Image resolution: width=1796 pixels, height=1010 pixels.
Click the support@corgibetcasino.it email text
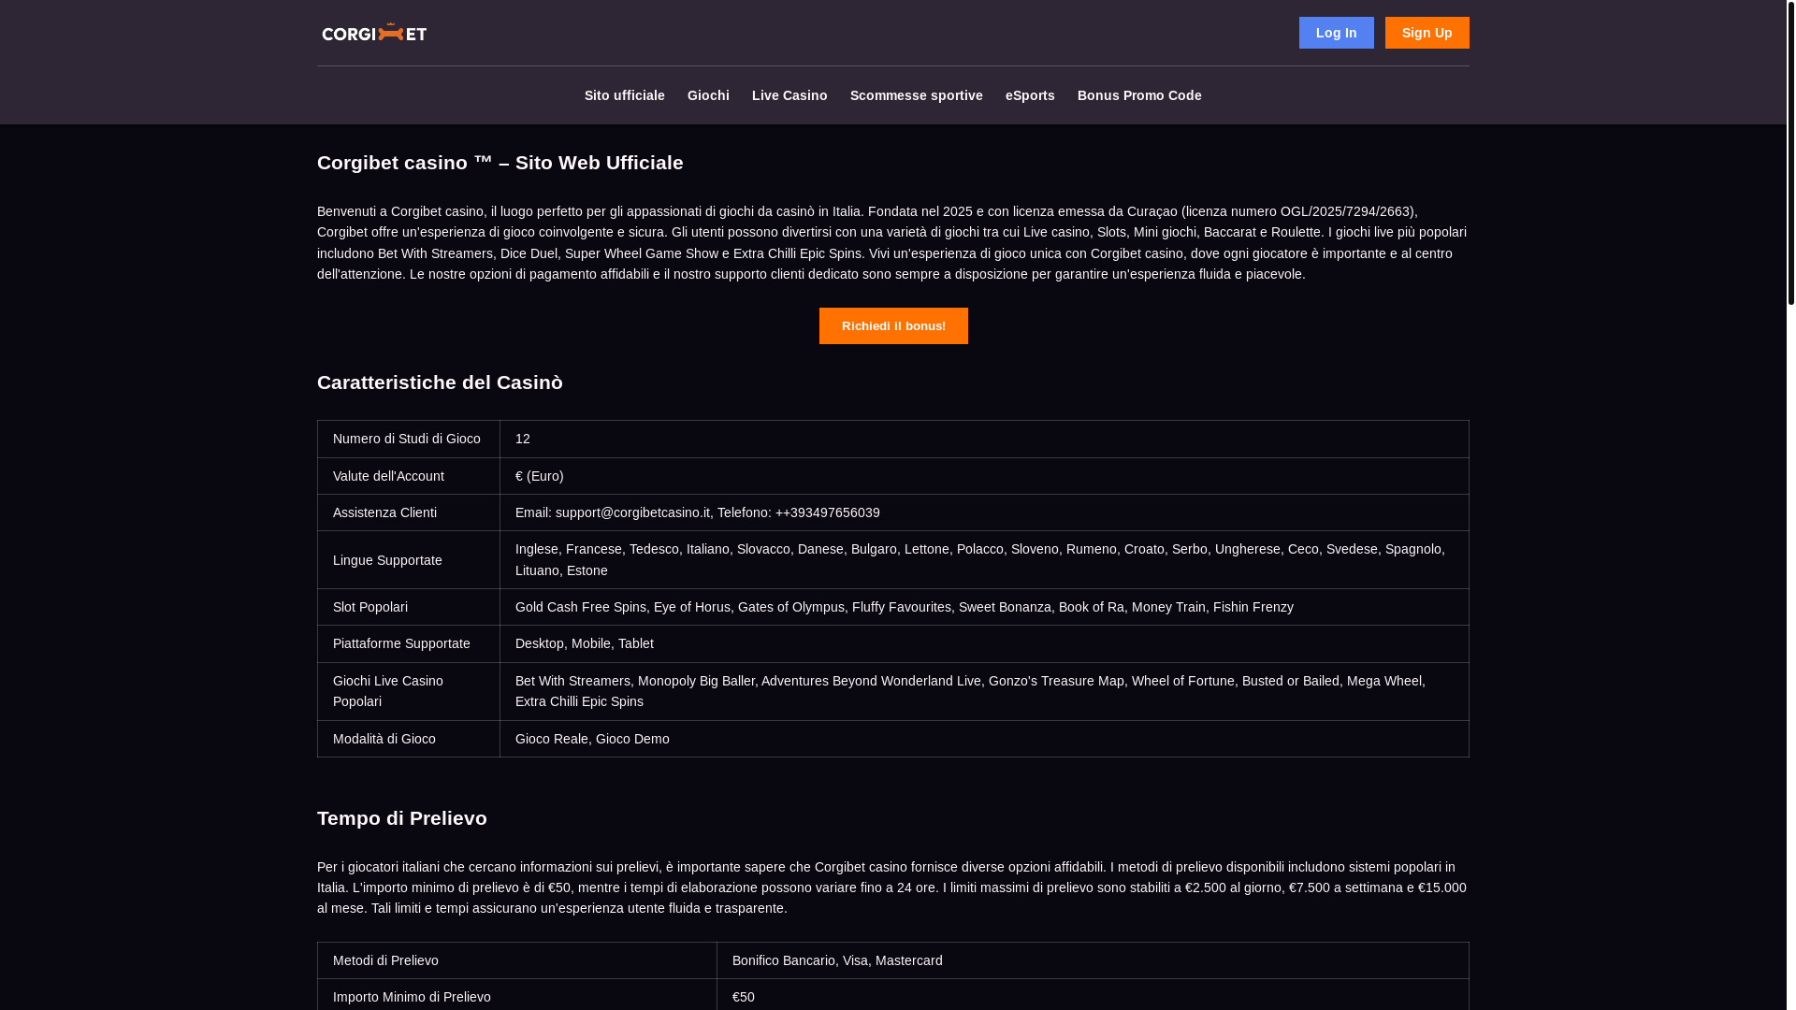pyautogui.click(x=632, y=512)
